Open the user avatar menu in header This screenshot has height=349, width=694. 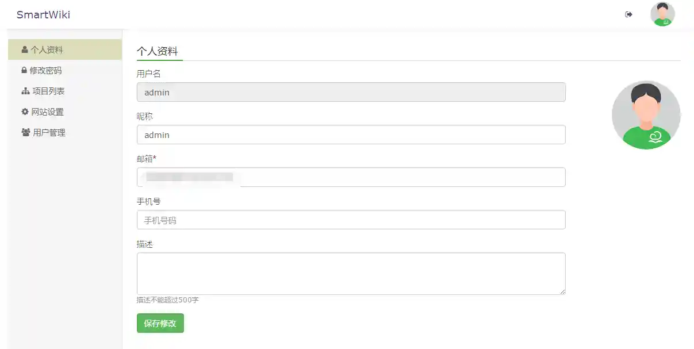coord(662,14)
